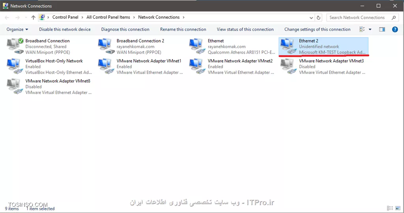
Task: Navigate to Control Panel breadcrumb
Action: pos(65,17)
